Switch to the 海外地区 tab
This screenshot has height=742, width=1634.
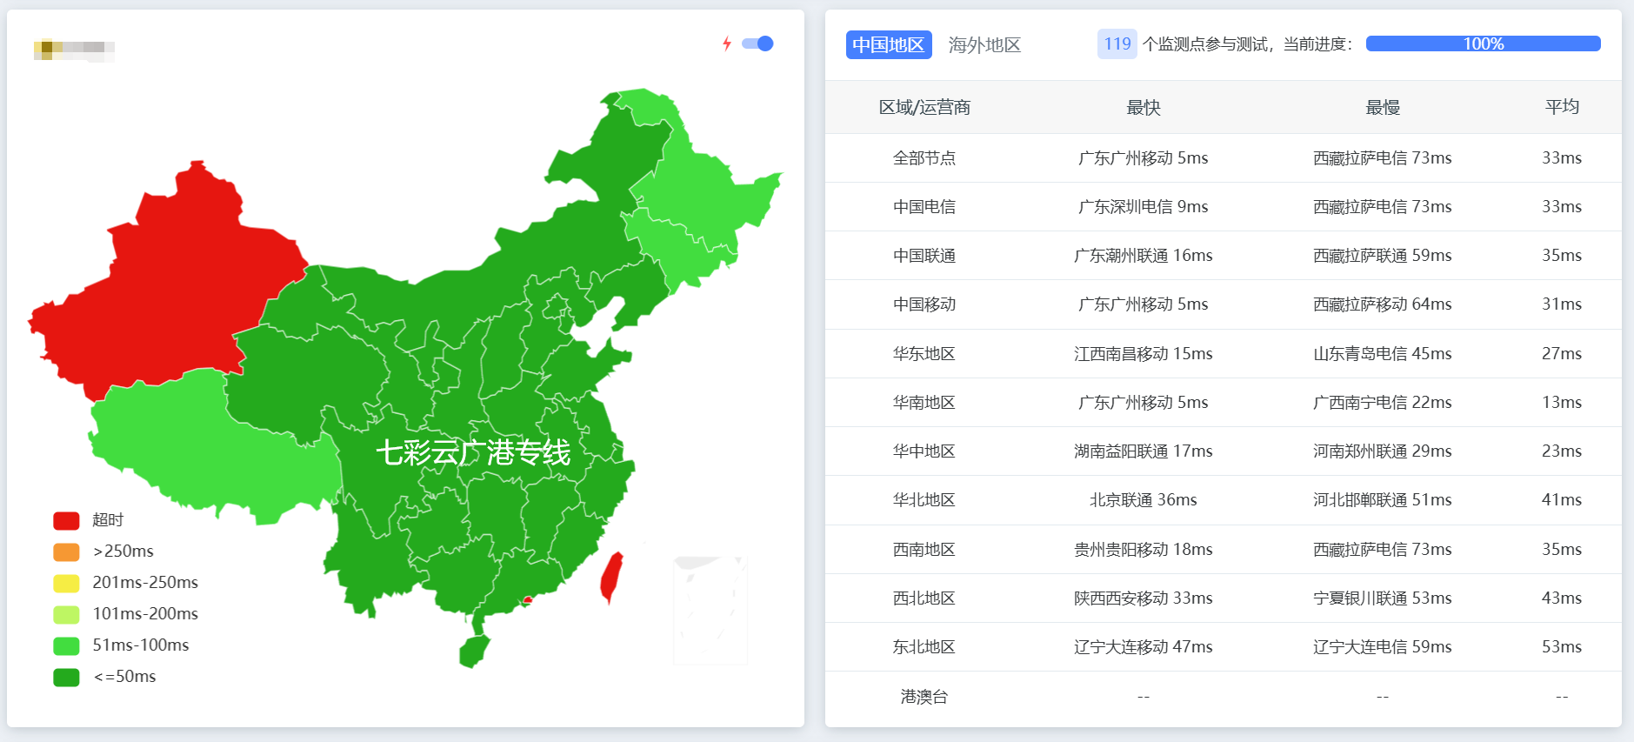click(x=984, y=44)
